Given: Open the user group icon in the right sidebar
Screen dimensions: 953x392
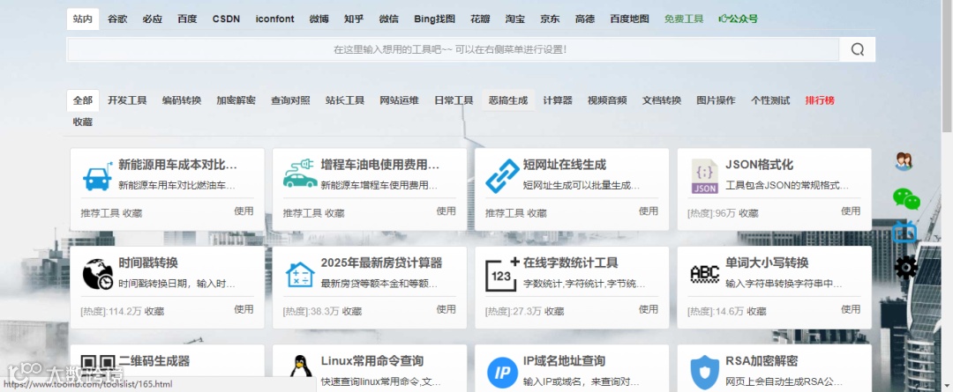Looking at the screenshot, I should (904, 161).
